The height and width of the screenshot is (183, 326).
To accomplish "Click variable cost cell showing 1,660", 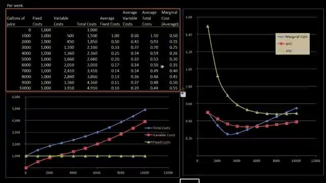I will [x=69, y=59].
